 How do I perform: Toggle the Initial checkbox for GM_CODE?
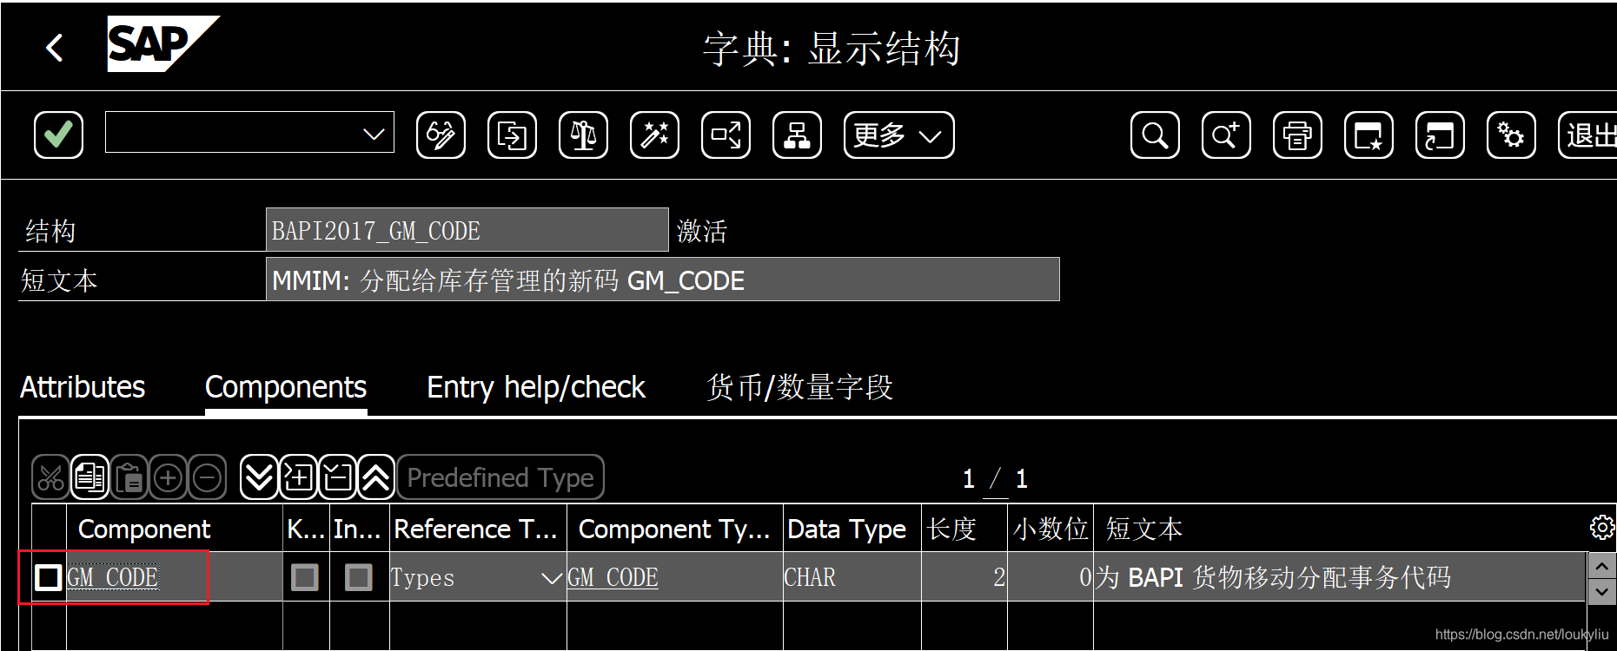tap(358, 577)
